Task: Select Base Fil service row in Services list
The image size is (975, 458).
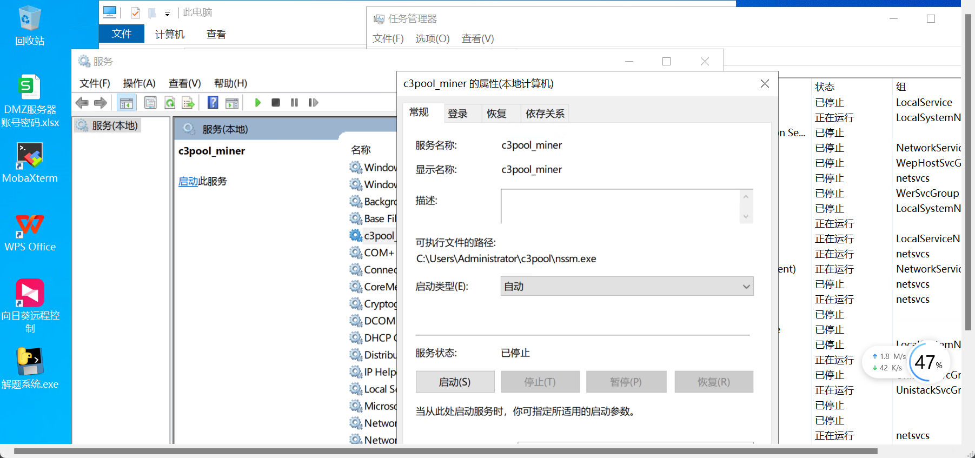Action: (373, 218)
